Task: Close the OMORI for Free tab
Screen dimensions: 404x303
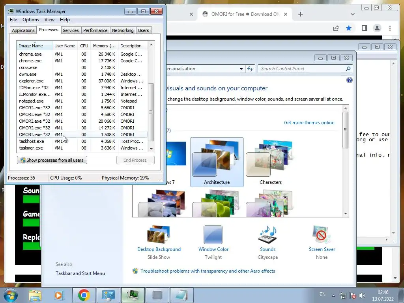Action: coord(286,14)
